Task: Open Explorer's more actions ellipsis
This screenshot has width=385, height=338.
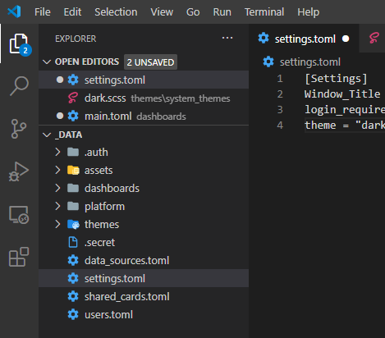Action: pyautogui.click(x=227, y=38)
